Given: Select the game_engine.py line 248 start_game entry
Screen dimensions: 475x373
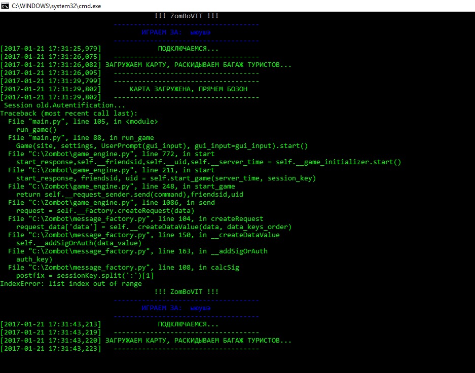Looking at the screenshot, I should coord(122,186).
